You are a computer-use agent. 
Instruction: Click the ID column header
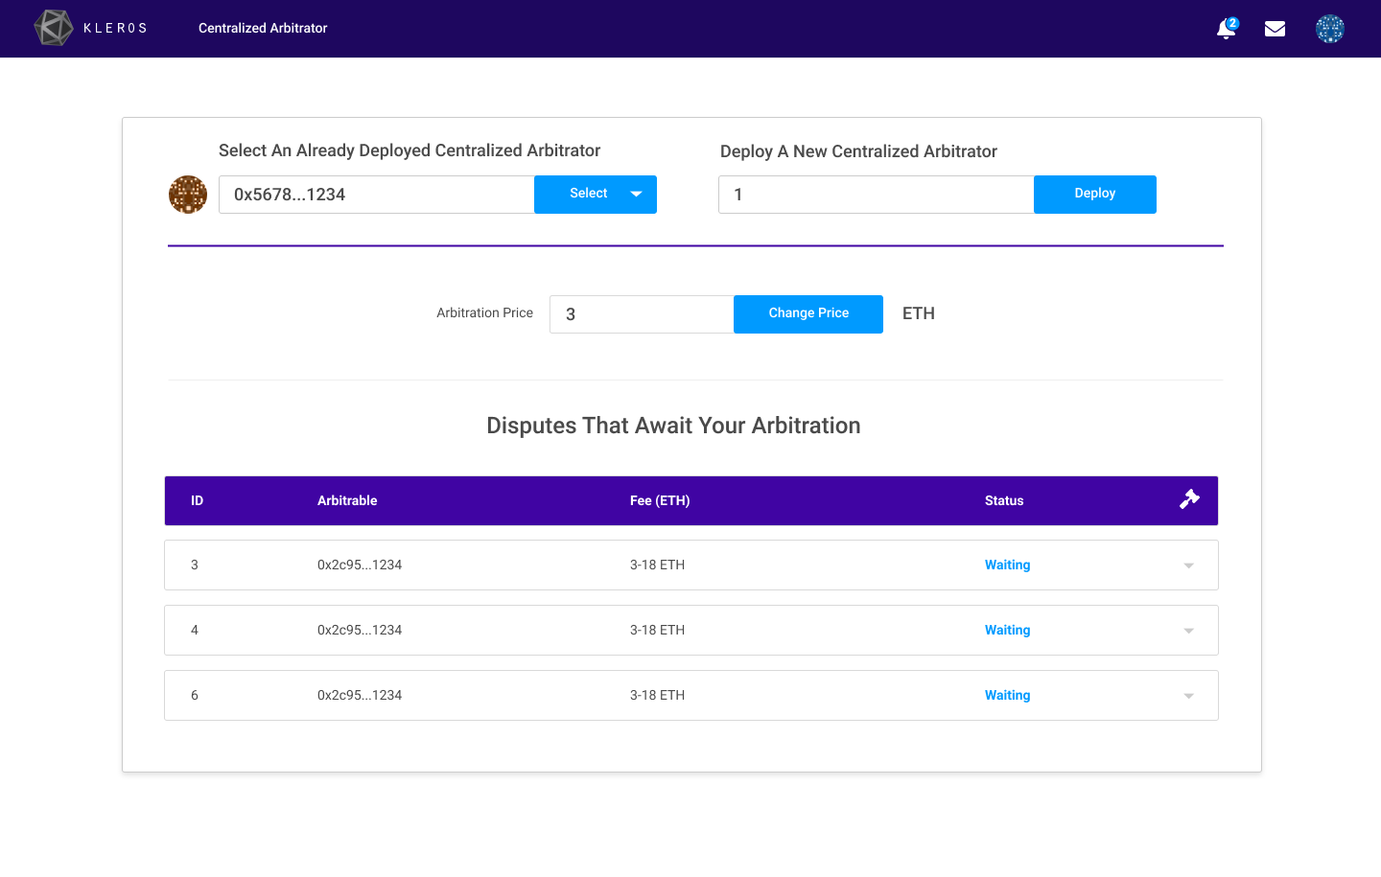[x=197, y=500]
